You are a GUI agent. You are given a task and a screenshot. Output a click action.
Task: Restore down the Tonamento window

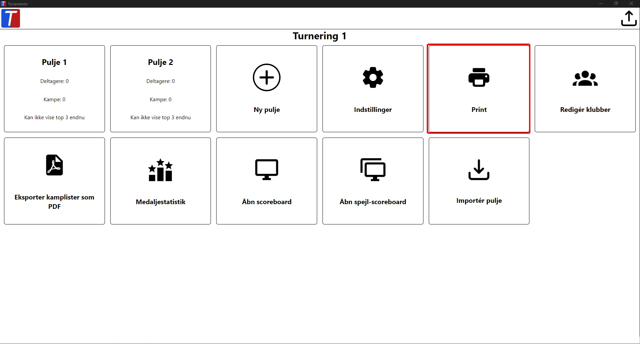[x=616, y=4]
